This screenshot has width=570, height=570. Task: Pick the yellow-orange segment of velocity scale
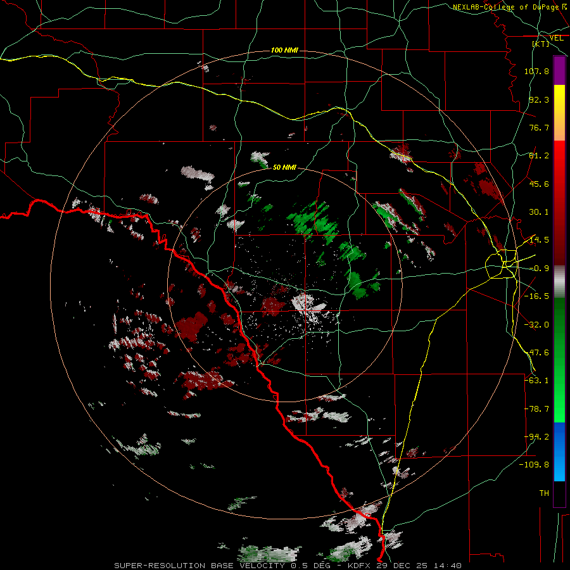(559, 113)
